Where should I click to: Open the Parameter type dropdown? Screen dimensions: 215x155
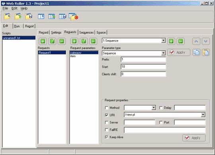(x=163, y=53)
